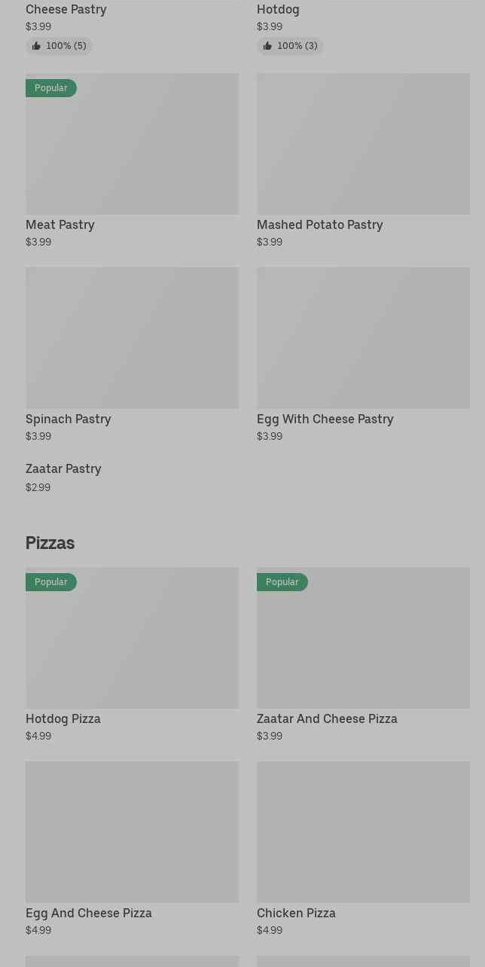Select the Spinach Pastry image
The width and height of the screenshot is (485, 967).
coord(132,337)
